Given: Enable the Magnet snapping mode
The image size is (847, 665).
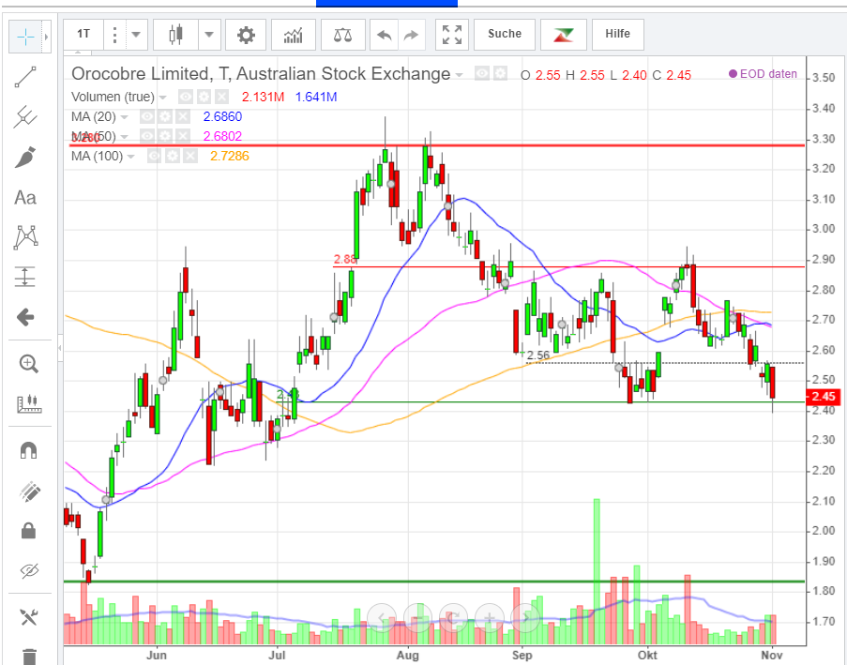Looking at the screenshot, I should click(x=28, y=449).
